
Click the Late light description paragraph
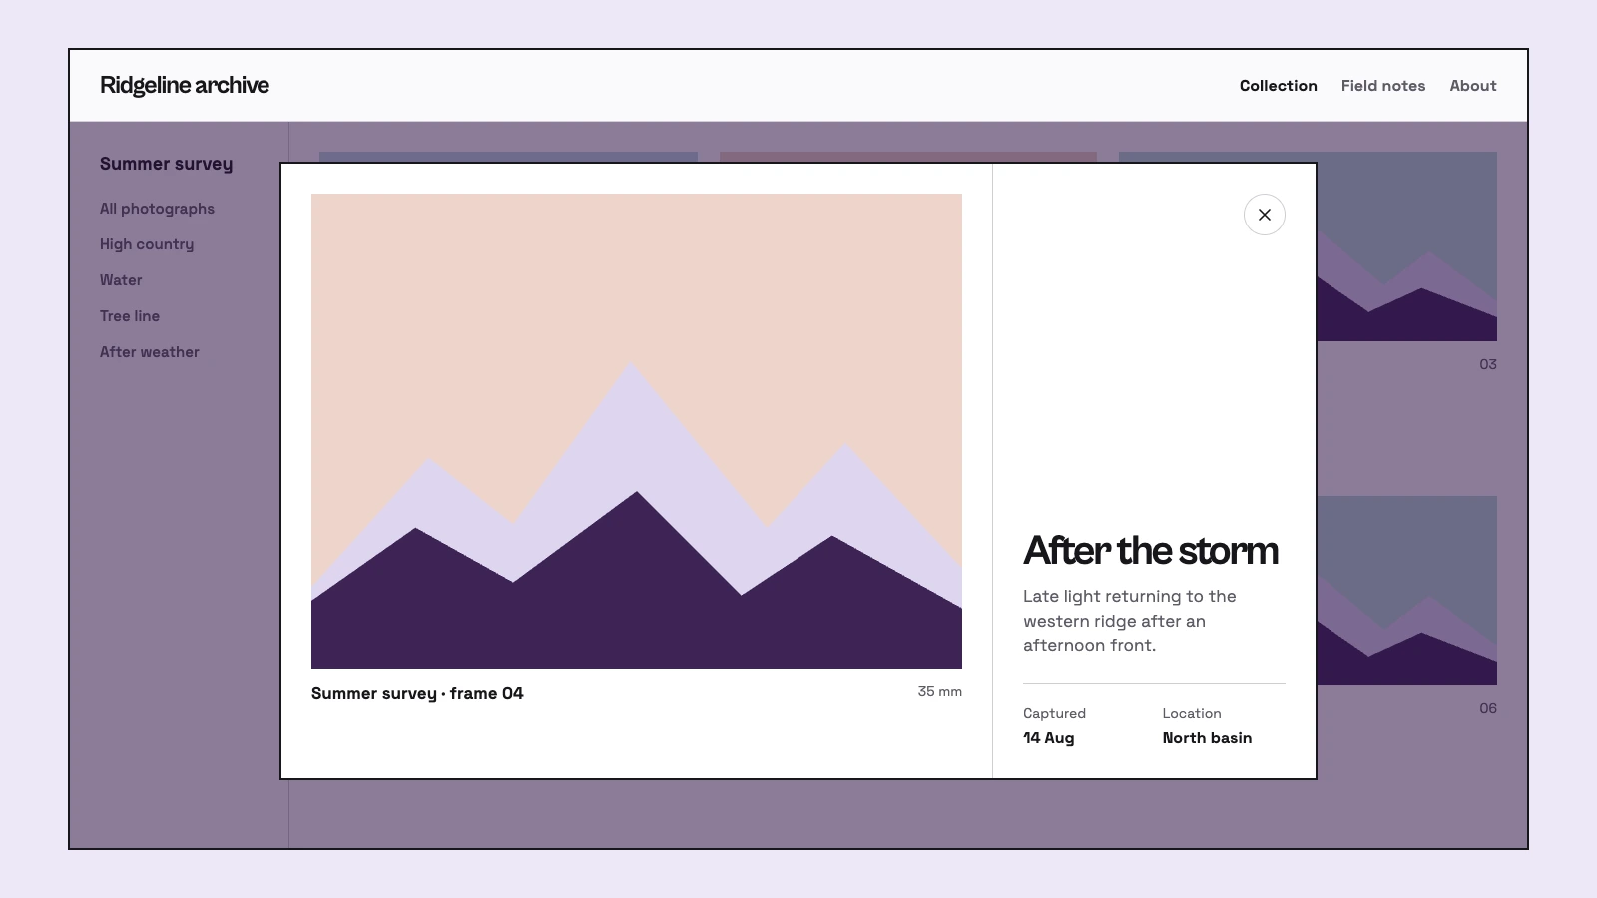(x=1130, y=621)
